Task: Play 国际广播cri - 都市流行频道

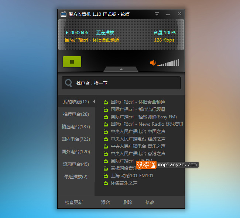Action: [138, 109]
